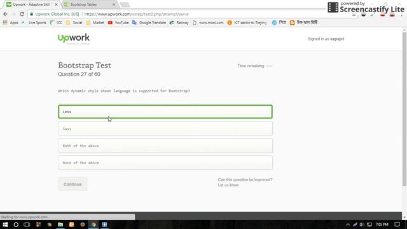Image resolution: width=407 pixels, height=229 pixels.
Task: Choose None of the above answer
Action: (165, 163)
